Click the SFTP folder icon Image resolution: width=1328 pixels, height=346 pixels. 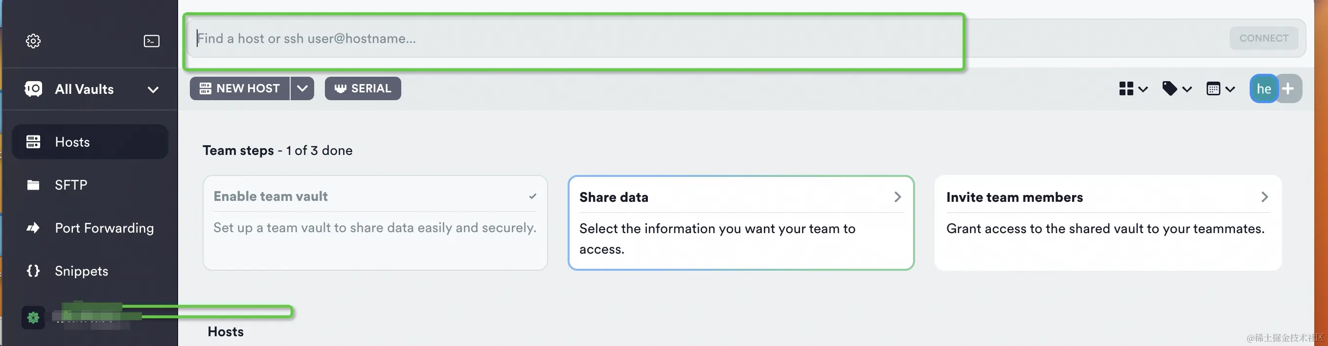tap(33, 185)
